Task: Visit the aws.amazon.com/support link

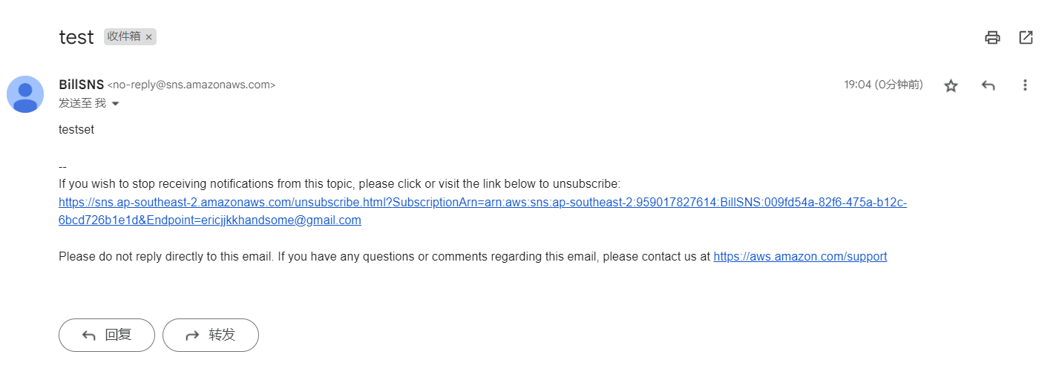Action: [800, 257]
